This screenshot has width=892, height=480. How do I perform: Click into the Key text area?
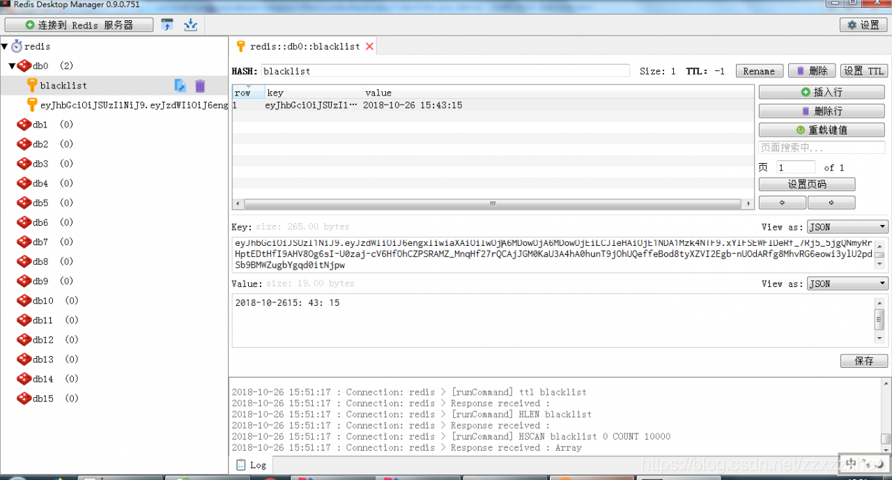pyautogui.click(x=553, y=254)
